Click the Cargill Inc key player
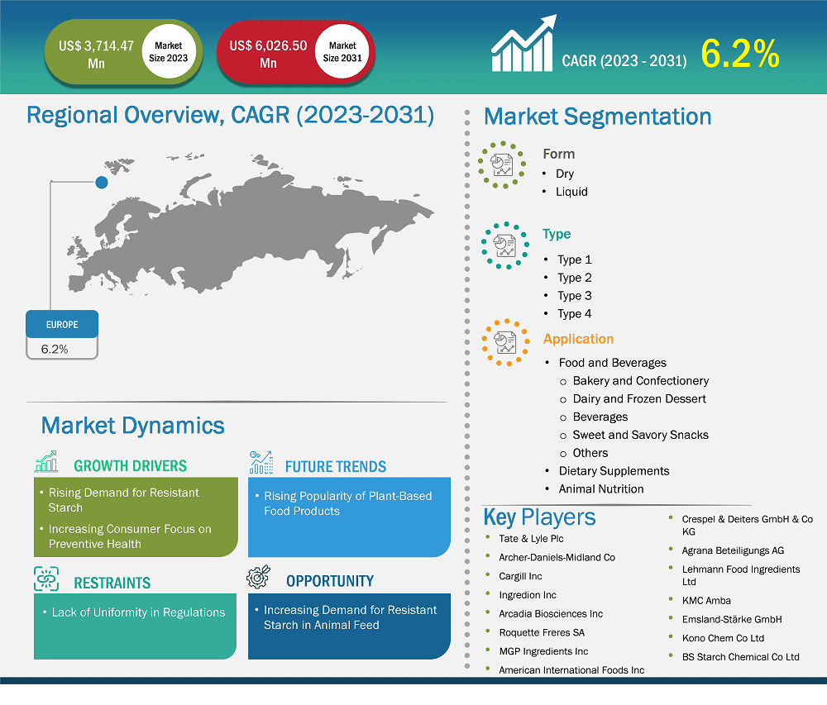Image resolution: width=827 pixels, height=705 pixels. coord(520,576)
